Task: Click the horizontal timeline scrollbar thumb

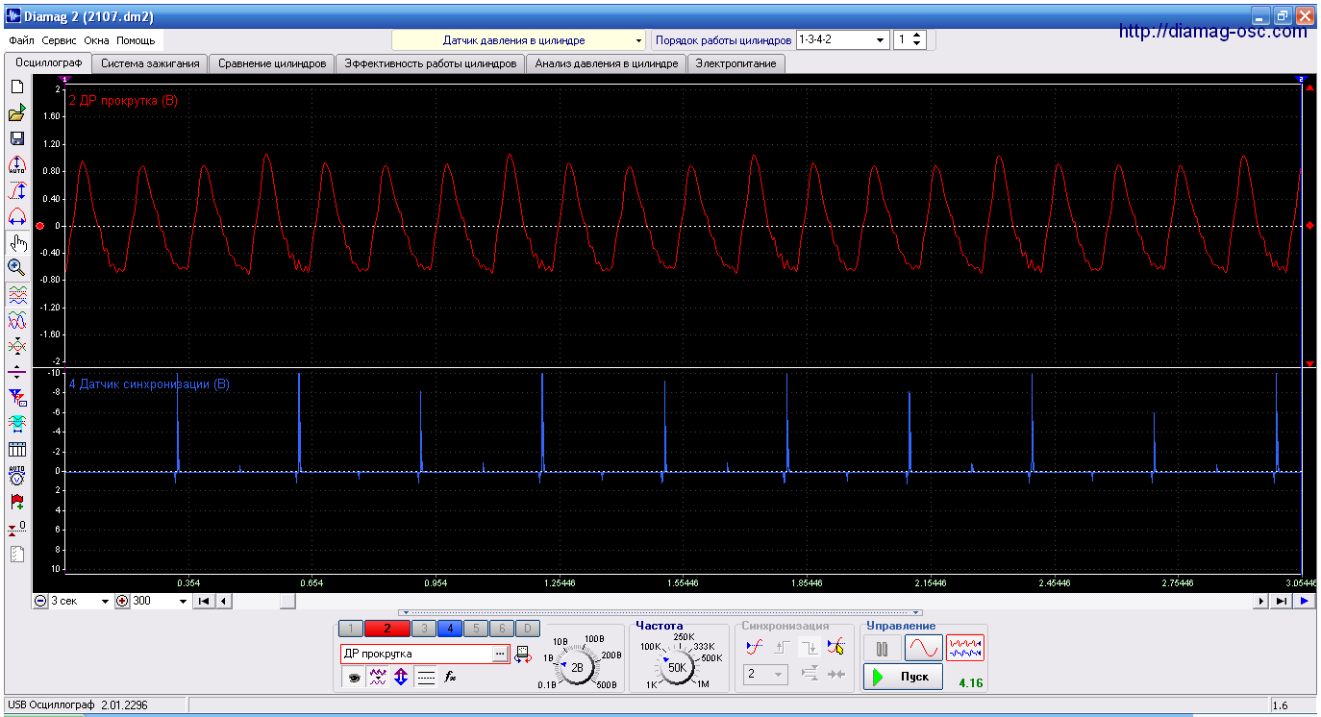Action: pos(287,601)
